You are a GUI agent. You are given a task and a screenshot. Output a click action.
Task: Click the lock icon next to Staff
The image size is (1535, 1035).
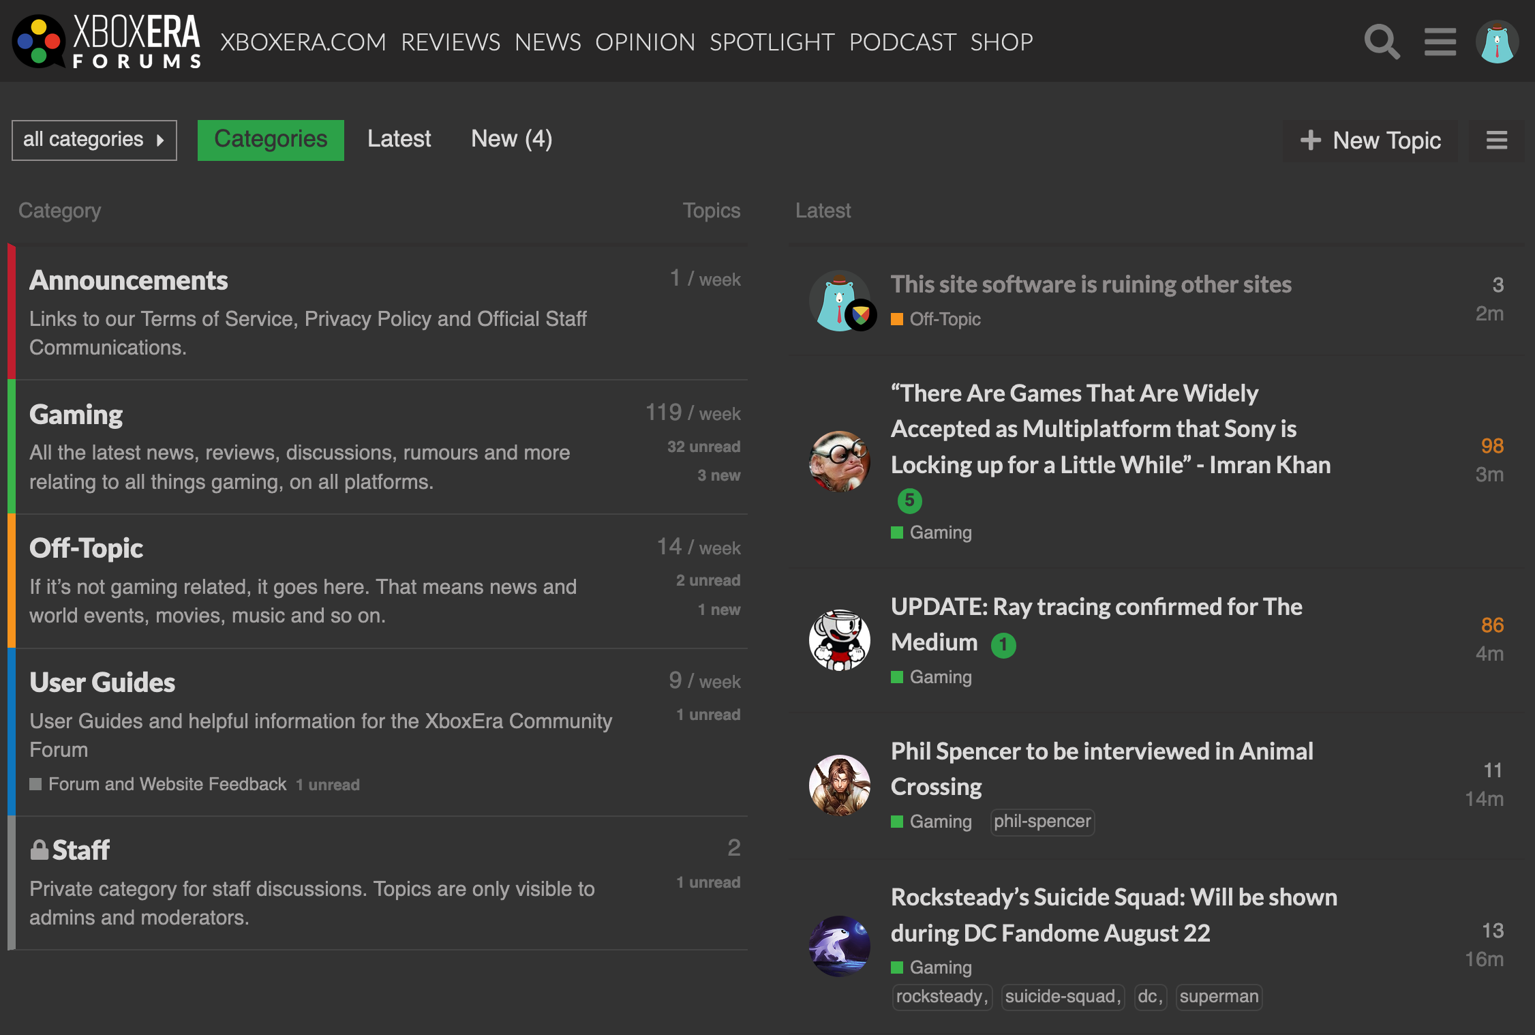coord(40,850)
